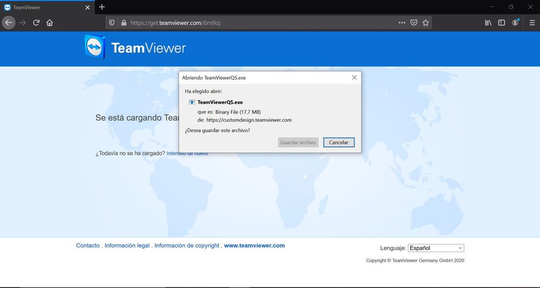Open the Información legal link

click(x=127, y=246)
